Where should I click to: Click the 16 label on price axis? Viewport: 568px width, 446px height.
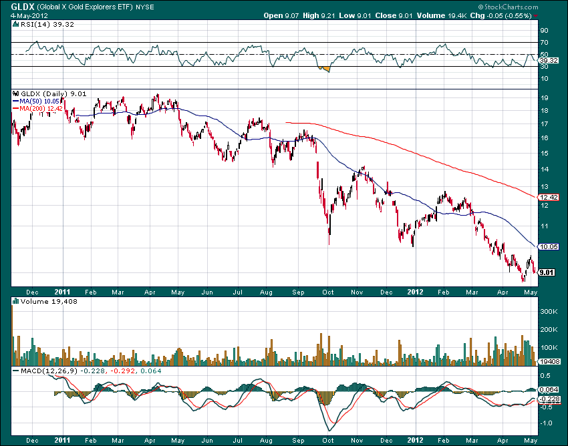click(544, 138)
